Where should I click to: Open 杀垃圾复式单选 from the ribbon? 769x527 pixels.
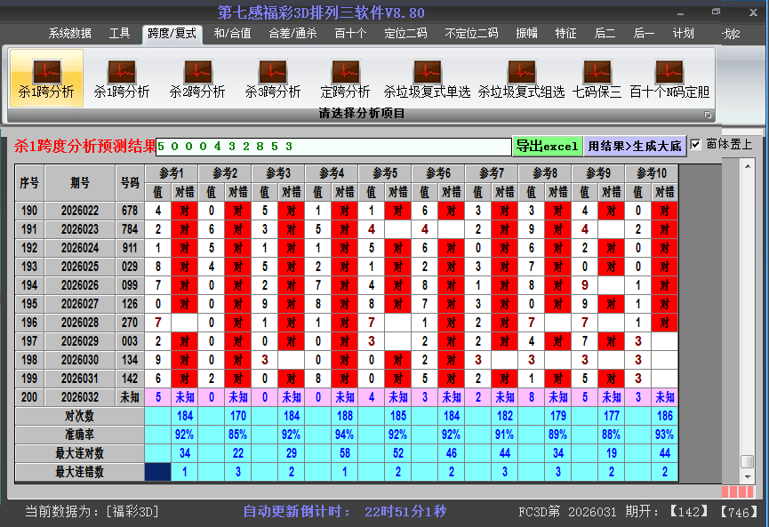coord(427,77)
